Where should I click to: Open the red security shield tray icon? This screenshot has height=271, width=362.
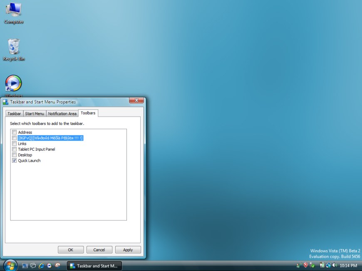(x=306, y=265)
